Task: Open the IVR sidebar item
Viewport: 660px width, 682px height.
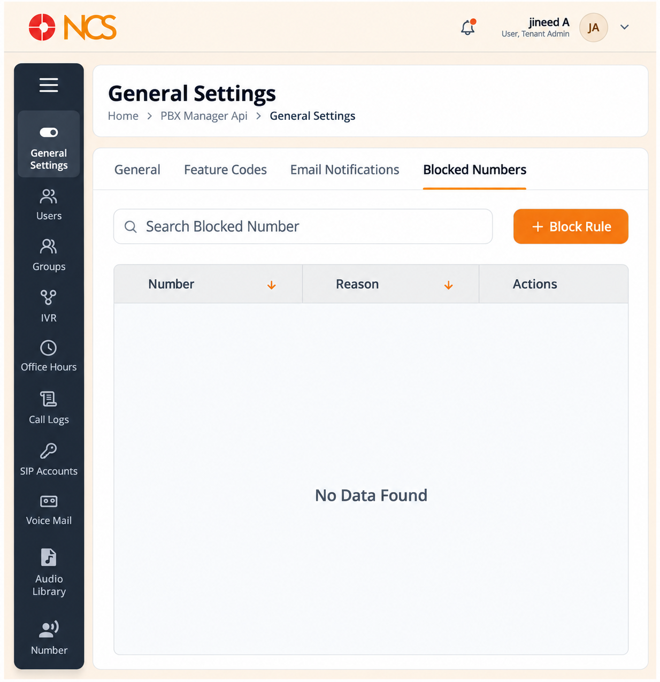Action: [x=49, y=306]
